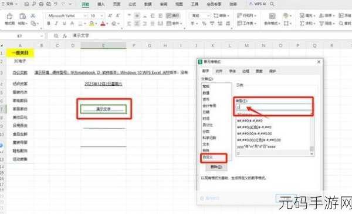The image size is (352, 214).
Task: Open the font size 10 dropdown
Action: tap(102, 16)
